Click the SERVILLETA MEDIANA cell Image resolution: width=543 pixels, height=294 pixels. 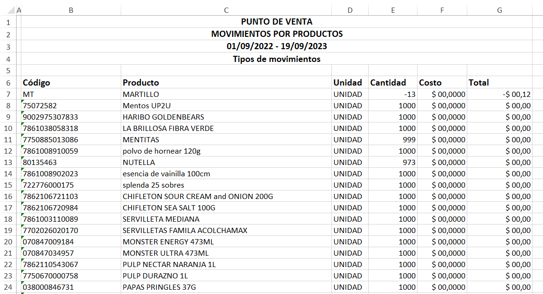[x=226, y=219]
